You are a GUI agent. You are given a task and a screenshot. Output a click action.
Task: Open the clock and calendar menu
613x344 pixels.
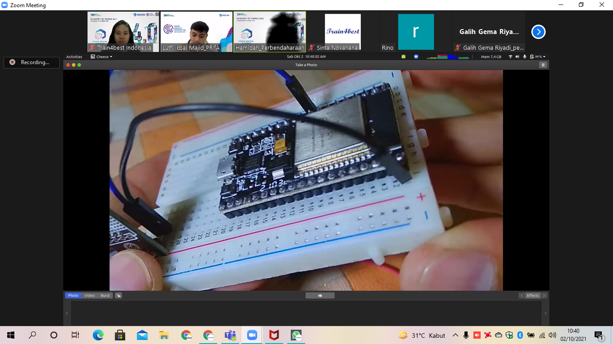tap(306, 57)
